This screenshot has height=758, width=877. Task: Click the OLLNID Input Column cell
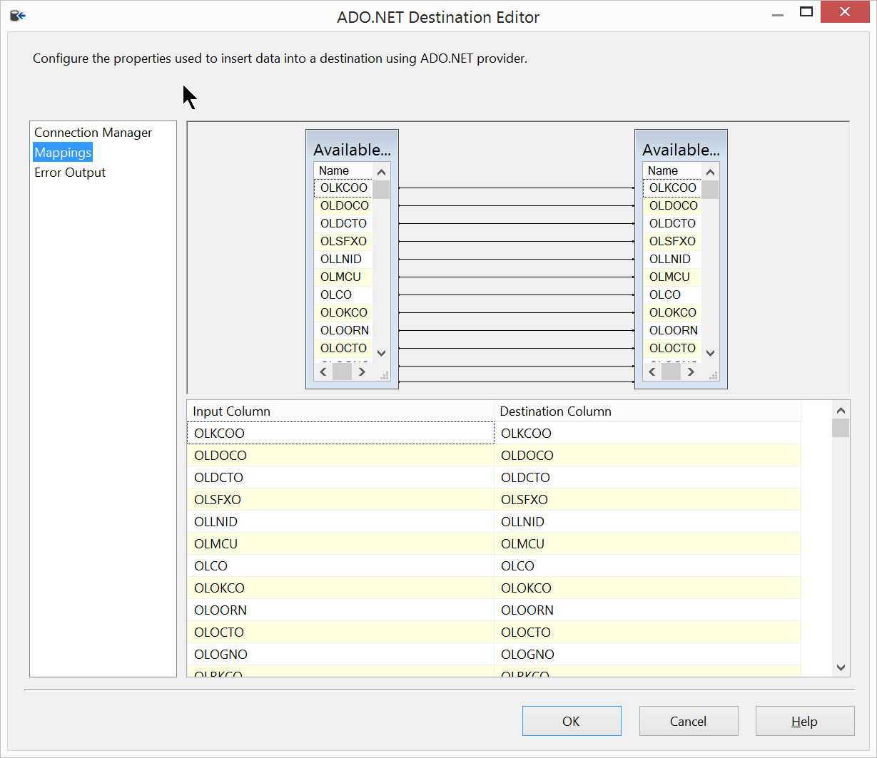340,522
